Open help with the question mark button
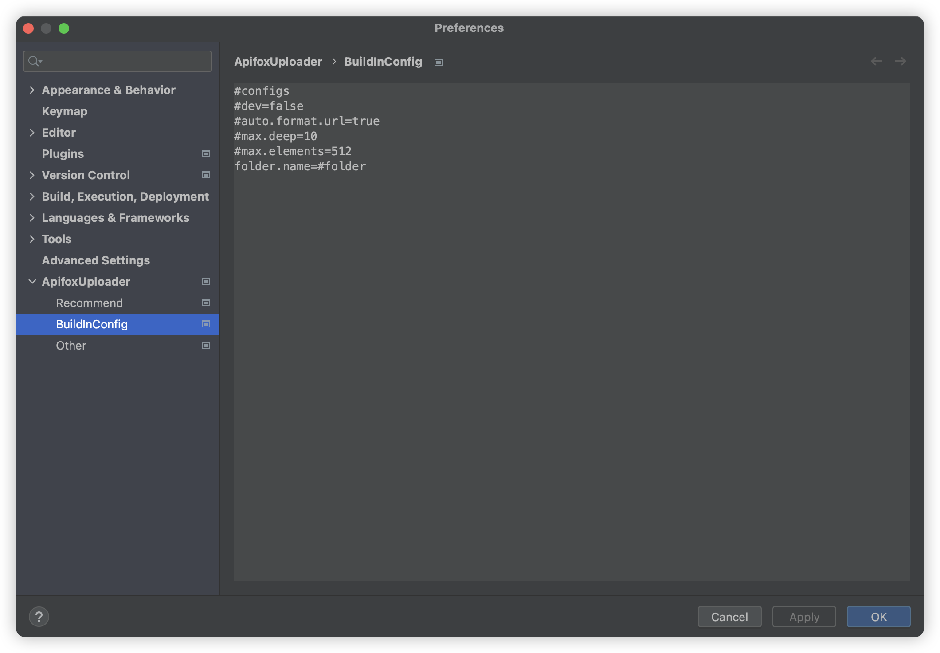The width and height of the screenshot is (940, 653). coord(39,617)
